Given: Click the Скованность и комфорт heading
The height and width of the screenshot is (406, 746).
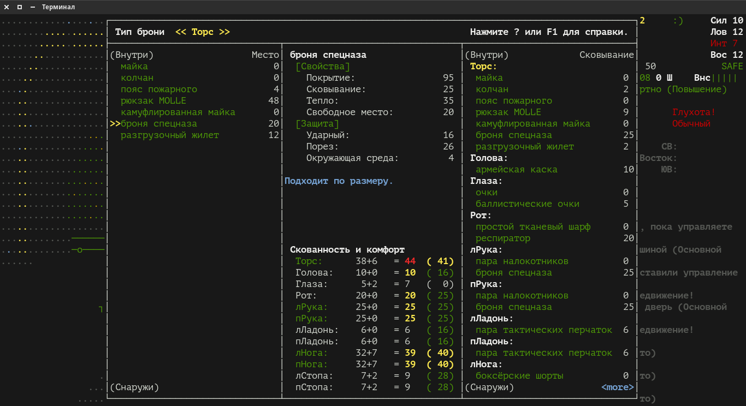Looking at the screenshot, I should 347,250.
